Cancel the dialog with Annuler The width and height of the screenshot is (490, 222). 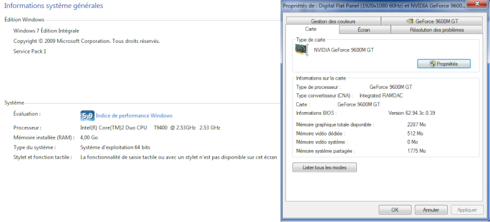pyautogui.click(x=431, y=210)
